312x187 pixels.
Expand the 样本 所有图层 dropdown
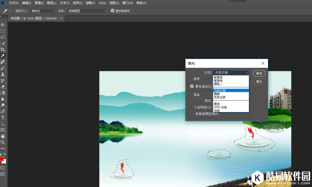tap(87, 11)
